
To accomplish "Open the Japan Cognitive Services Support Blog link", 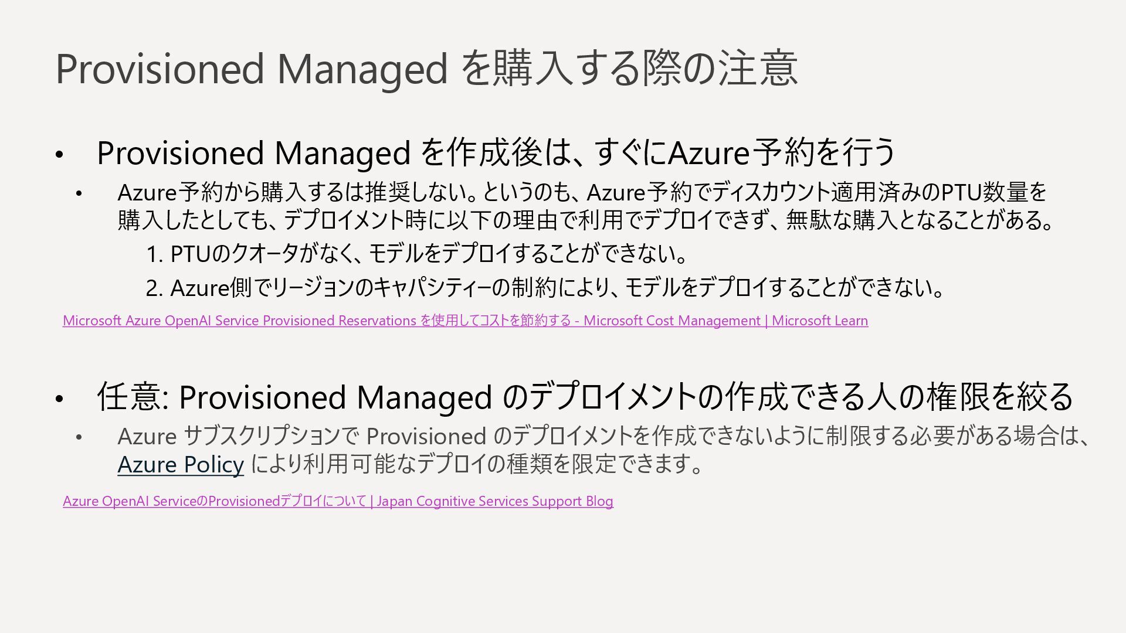I will (338, 501).
